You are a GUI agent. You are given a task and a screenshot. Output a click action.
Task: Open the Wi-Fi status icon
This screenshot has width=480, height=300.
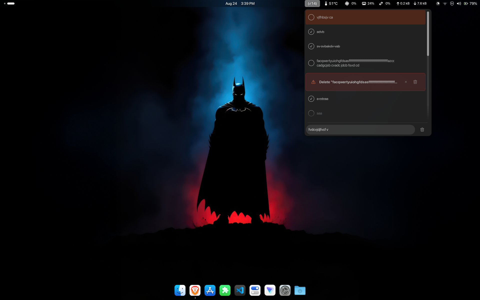445,3
